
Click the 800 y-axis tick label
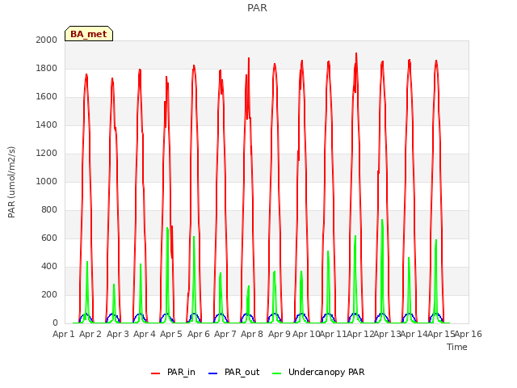49,210
